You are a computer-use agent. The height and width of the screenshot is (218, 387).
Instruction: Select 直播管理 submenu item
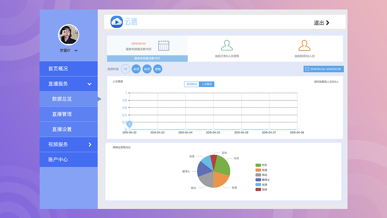(69, 114)
